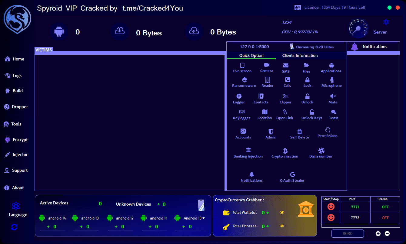Toggle the Microphone quick option
This screenshot has height=244, width=406.
pyautogui.click(x=331, y=82)
